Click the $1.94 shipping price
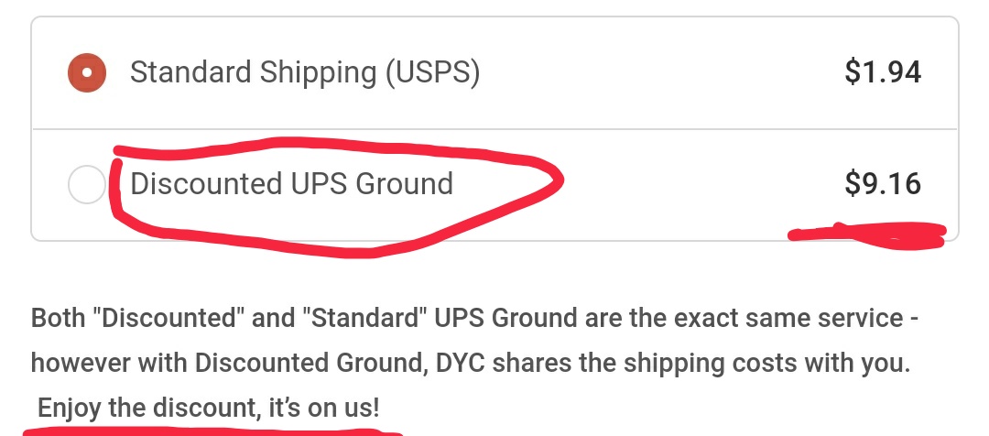989x436 pixels. (882, 72)
